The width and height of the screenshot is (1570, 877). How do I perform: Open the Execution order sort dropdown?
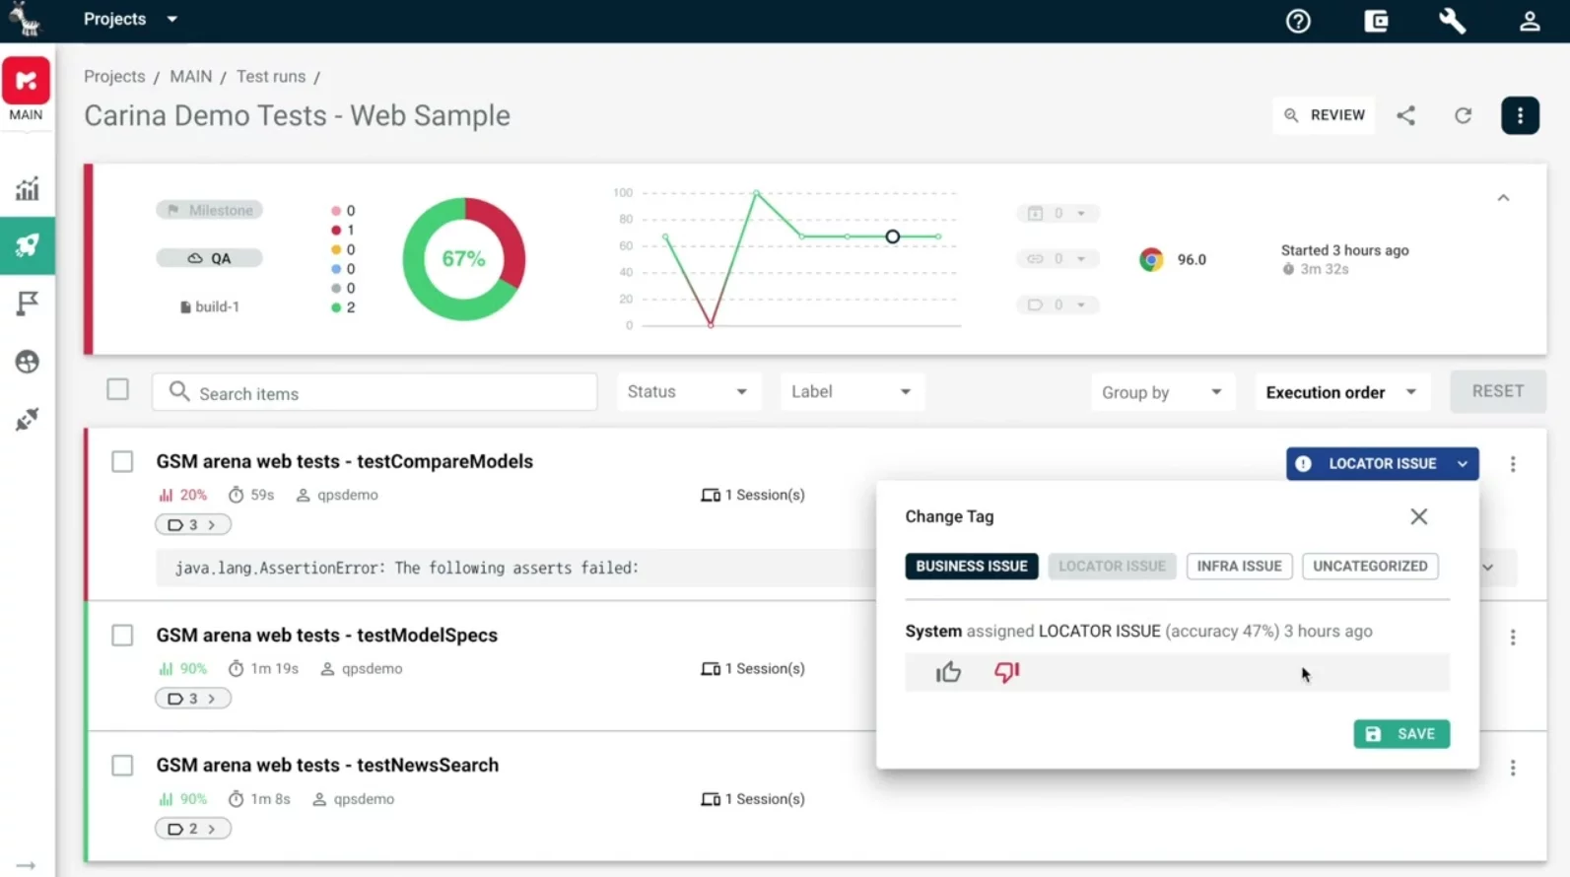click(x=1340, y=392)
